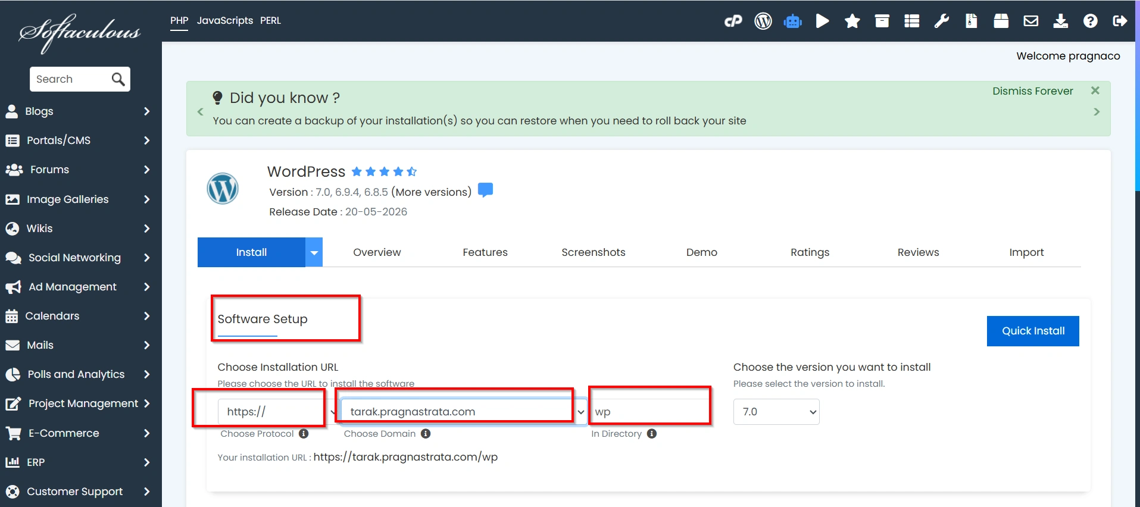Log out using the exit arrow icon
Screen dimensions: 1140x507
click(1120, 21)
